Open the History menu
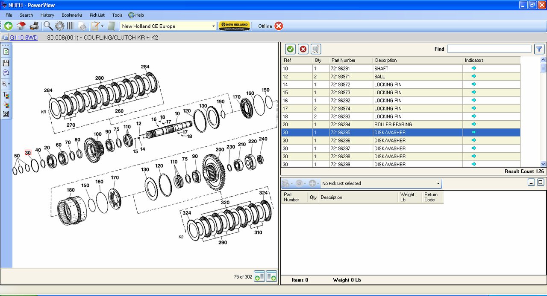Screen dimensions: 547x296 click(x=47, y=15)
